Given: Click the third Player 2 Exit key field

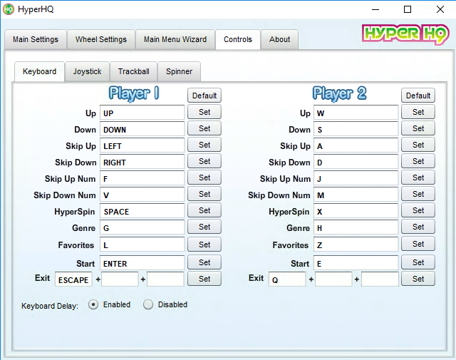Looking at the screenshot, I should point(380,279).
